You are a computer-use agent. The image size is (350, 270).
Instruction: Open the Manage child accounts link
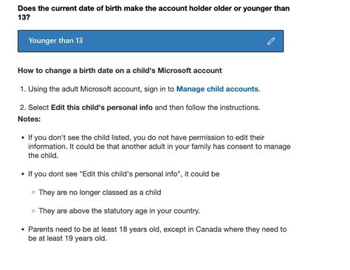[218, 89]
